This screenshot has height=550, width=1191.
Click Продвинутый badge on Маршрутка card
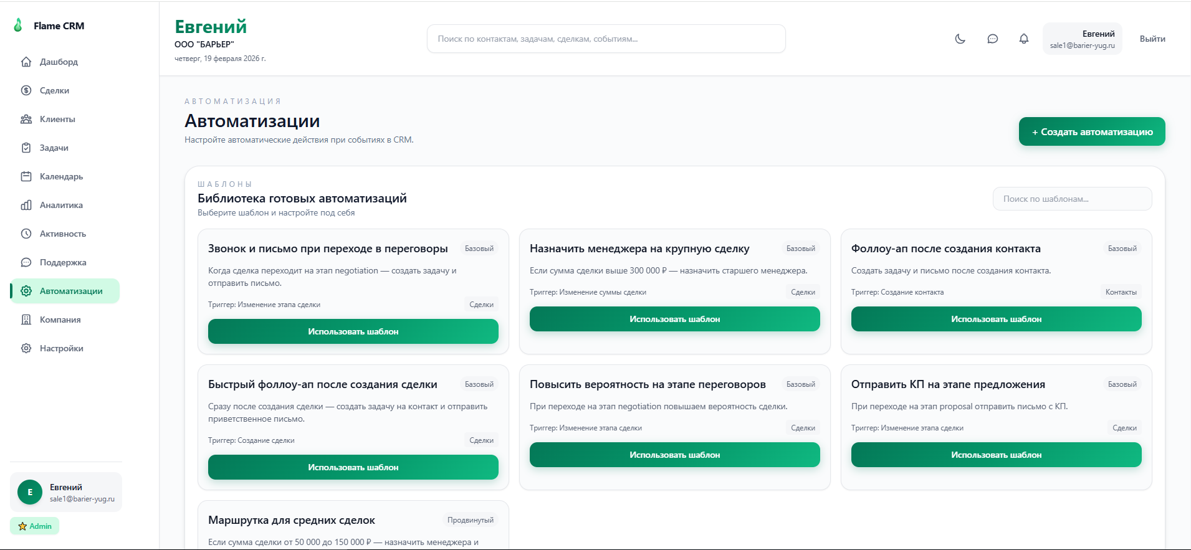pos(471,520)
